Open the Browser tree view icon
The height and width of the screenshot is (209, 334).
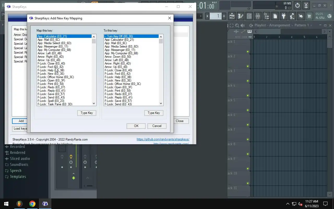266,16
